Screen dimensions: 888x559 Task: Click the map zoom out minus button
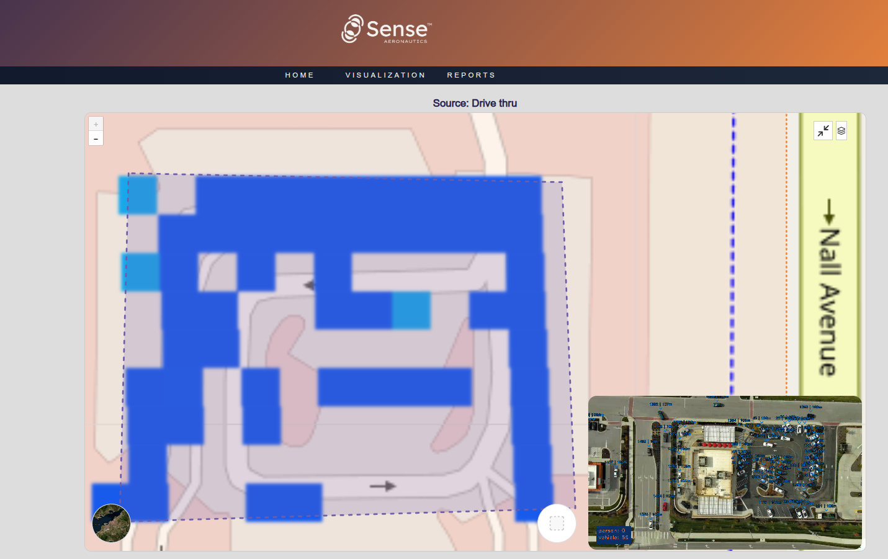[96, 138]
